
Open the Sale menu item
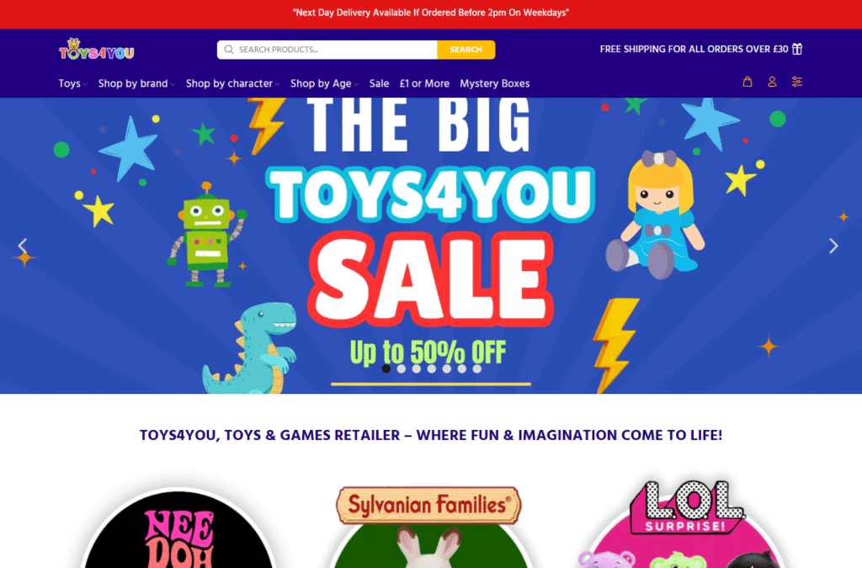379,83
